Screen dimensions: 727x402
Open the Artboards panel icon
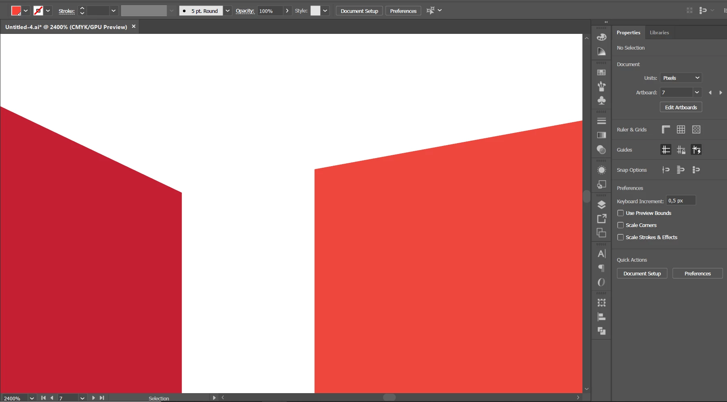tap(601, 233)
